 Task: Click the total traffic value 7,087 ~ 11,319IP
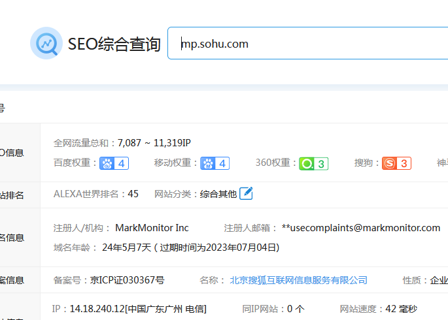(x=154, y=142)
